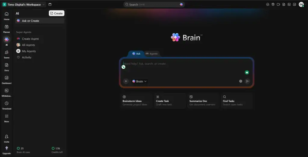Click the Super Agents section label
308x157 pixels.
24,32
